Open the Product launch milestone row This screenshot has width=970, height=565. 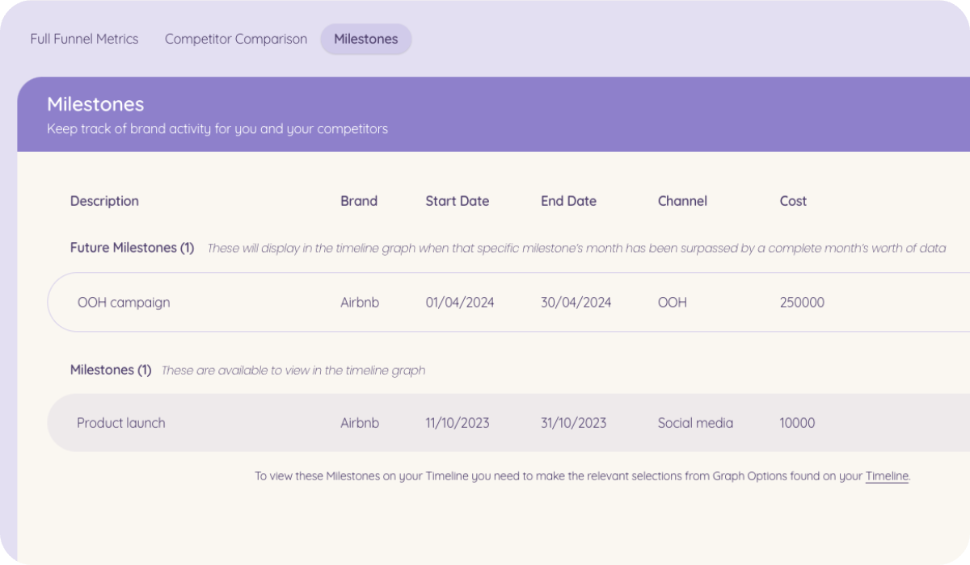121,423
